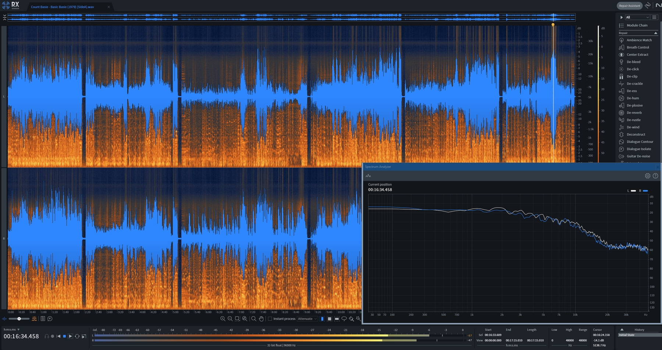Toggle the record button in transport
The image size is (662, 350).
click(53, 336)
